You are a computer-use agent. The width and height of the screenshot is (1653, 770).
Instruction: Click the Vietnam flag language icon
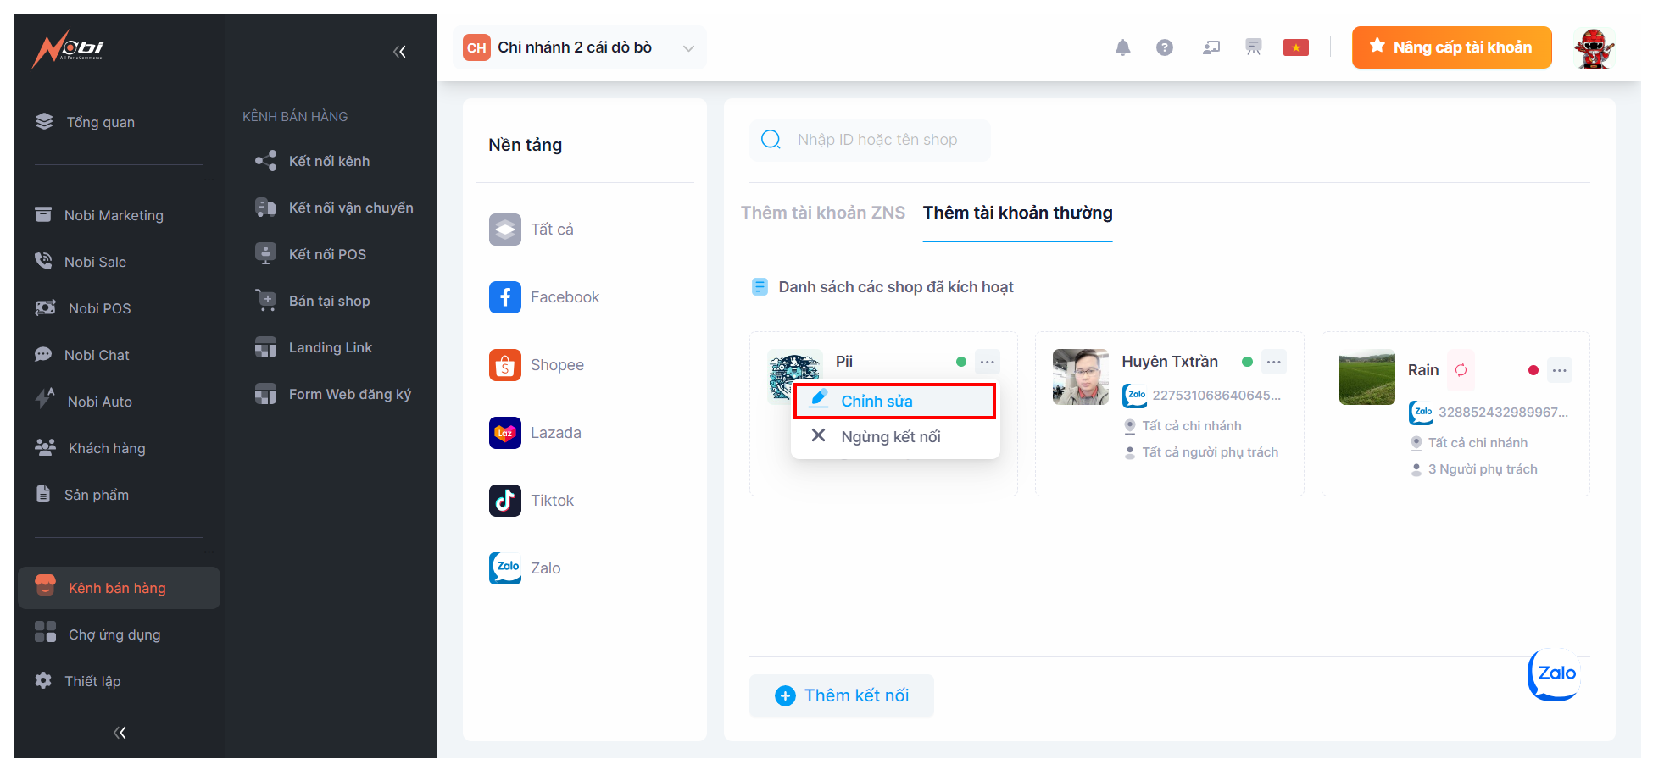click(x=1295, y=47)
